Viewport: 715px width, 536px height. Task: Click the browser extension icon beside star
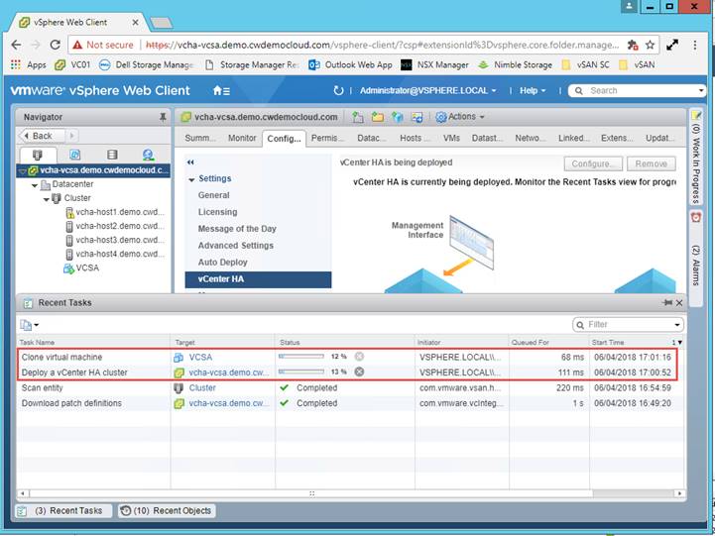[x=633, y=45]
